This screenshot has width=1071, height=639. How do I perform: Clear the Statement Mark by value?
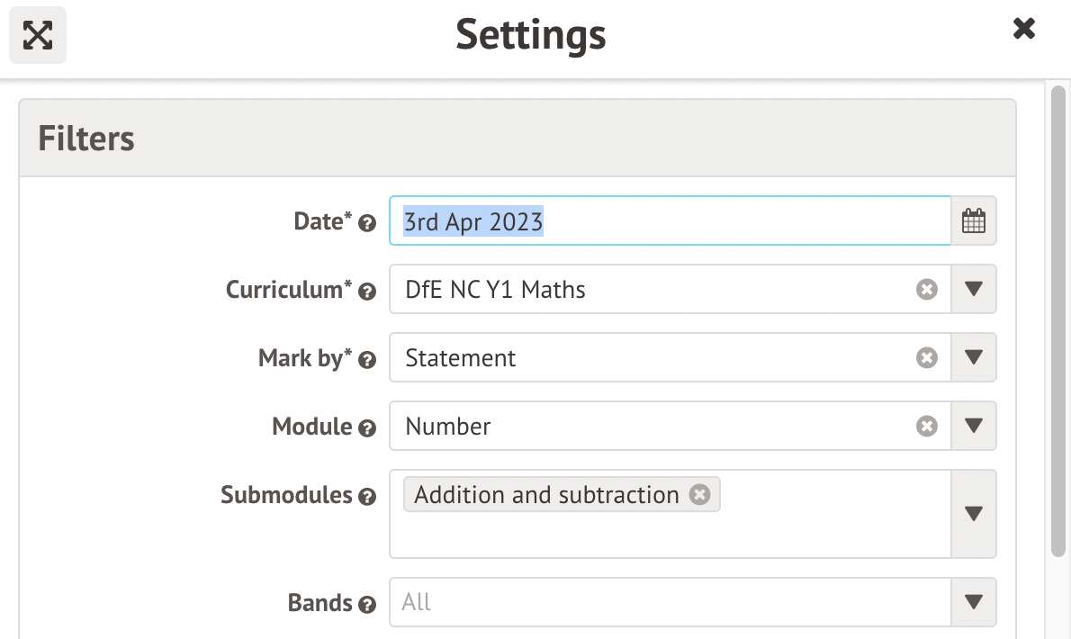[x=927, y=358]
